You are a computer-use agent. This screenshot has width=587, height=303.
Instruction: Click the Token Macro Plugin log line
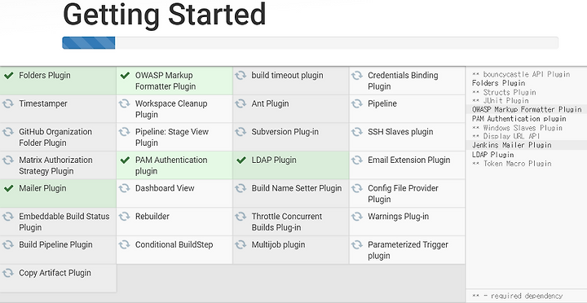click(511, 164)
